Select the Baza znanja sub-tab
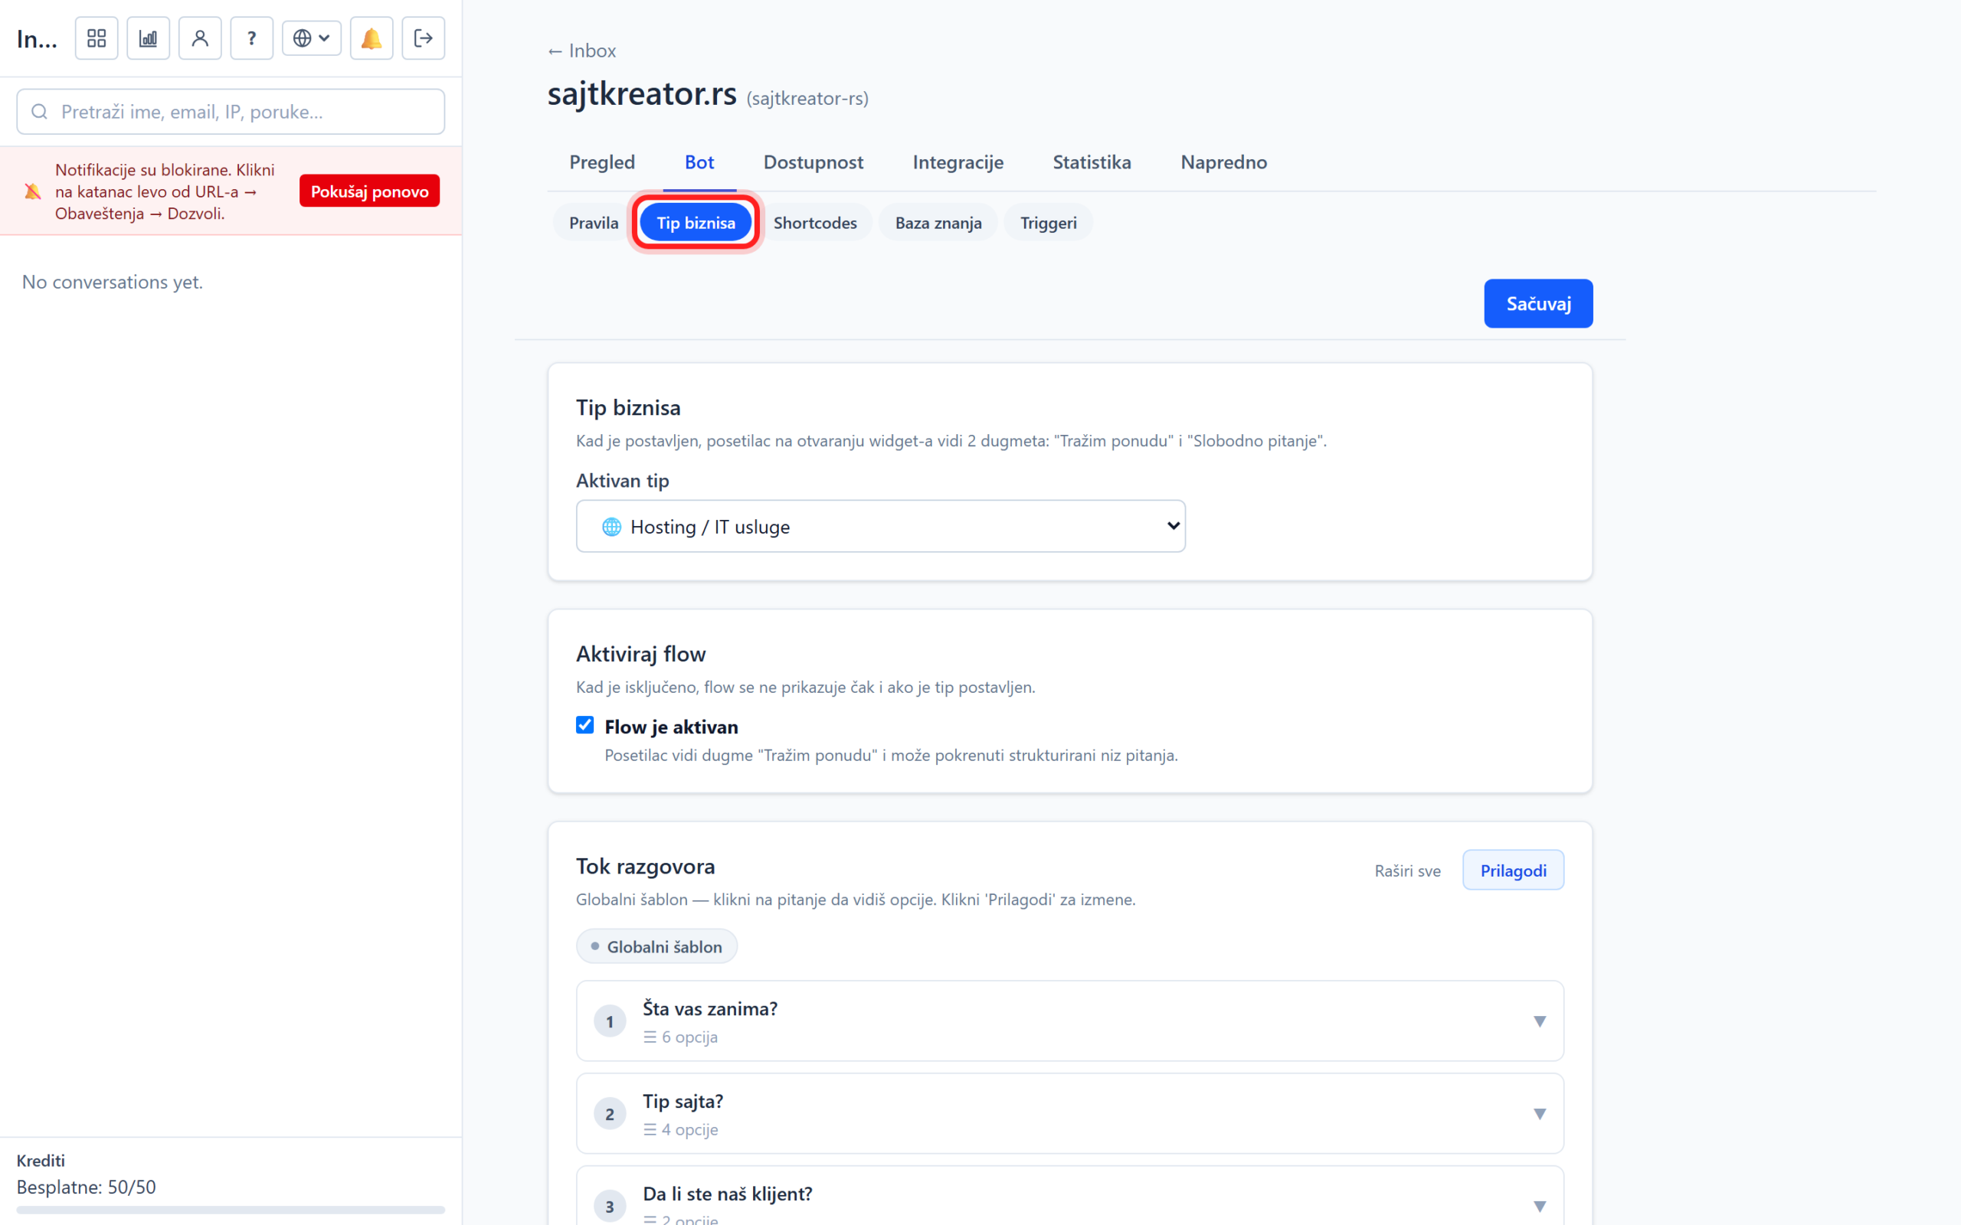This screenshot has height=1225, width=1961. point(938,223)
